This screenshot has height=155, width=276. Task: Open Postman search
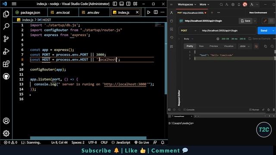pos(221,5)
